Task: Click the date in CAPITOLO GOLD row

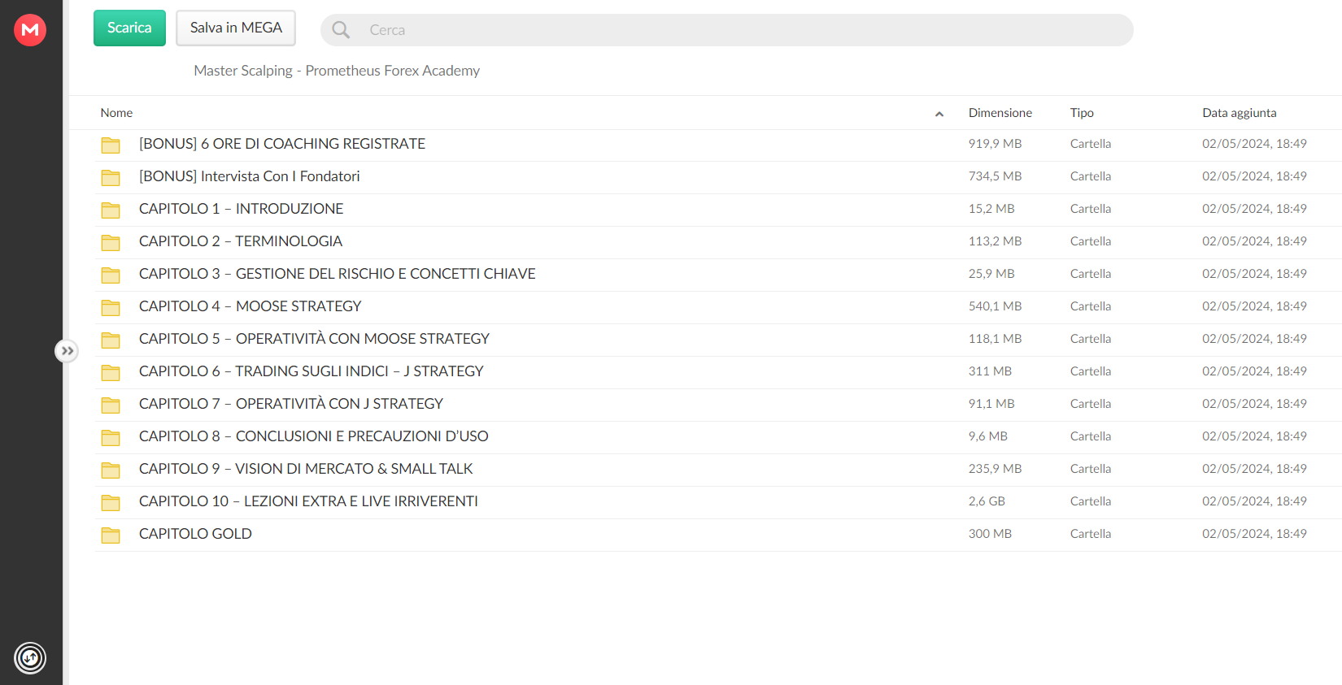Action: 1254,534
